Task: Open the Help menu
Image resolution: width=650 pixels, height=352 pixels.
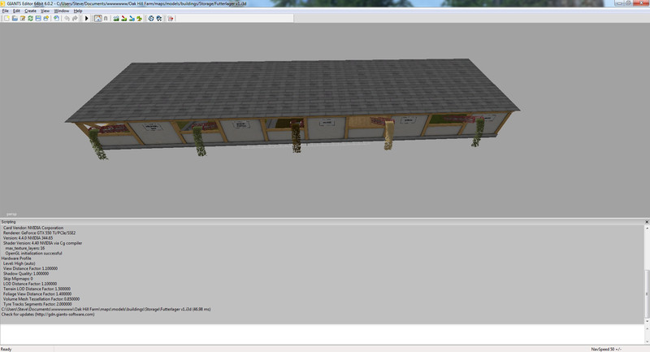Action: [78, 11]
